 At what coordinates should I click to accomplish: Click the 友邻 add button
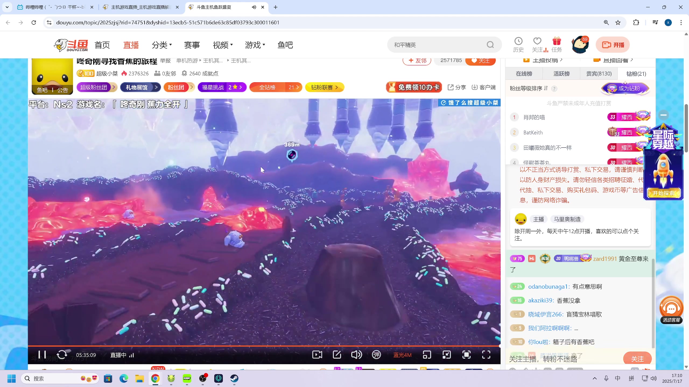[x=417, y=61]
